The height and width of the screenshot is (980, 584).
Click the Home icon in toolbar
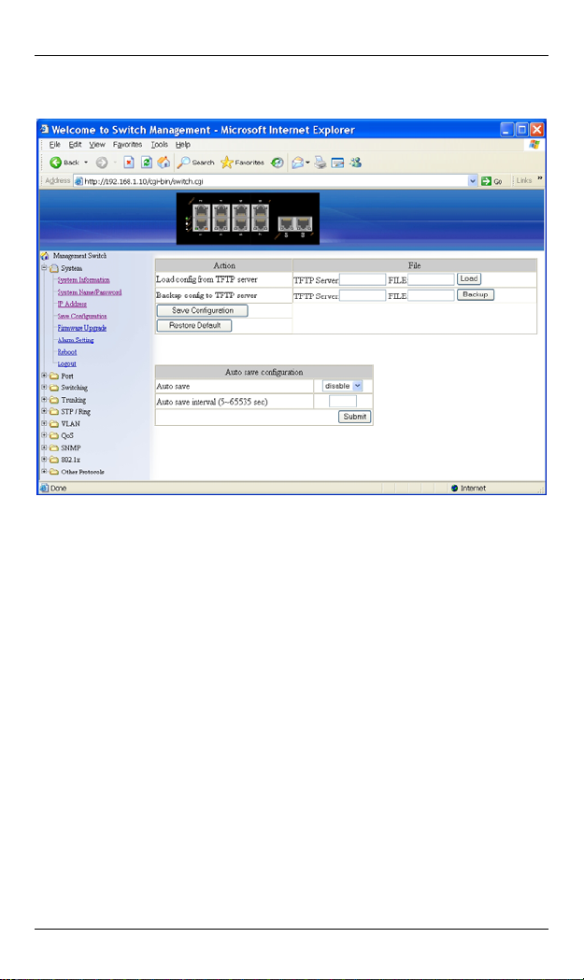pos(164,163)
